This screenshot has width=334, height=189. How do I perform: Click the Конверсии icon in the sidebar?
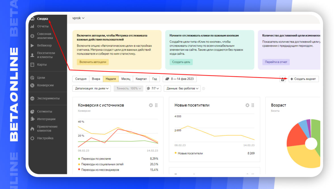click(x=32, y=85)
